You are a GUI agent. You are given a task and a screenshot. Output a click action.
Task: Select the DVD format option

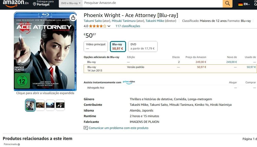click(x=142, y=46)
